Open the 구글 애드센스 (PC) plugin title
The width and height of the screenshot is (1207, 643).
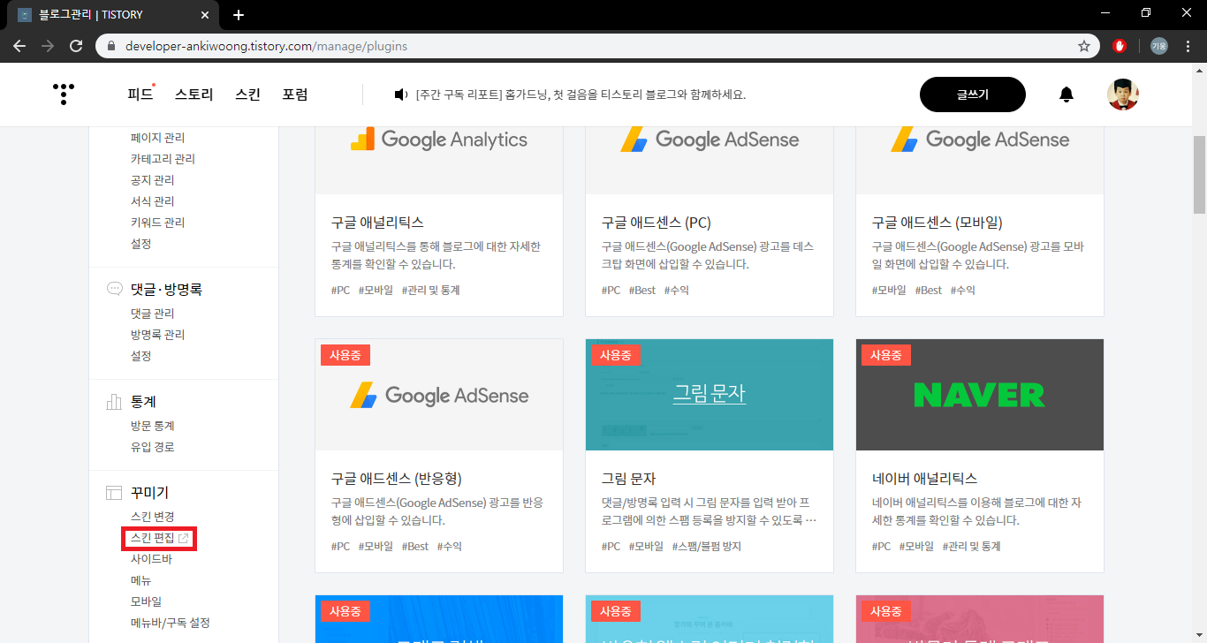[656, 223]
